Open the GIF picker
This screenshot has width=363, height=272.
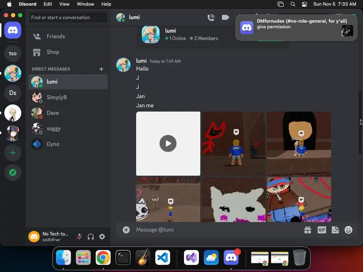click(322, 229)
